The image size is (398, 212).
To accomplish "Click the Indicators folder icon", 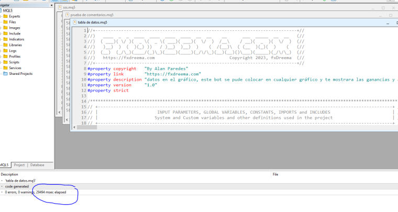I will (5, 39).
